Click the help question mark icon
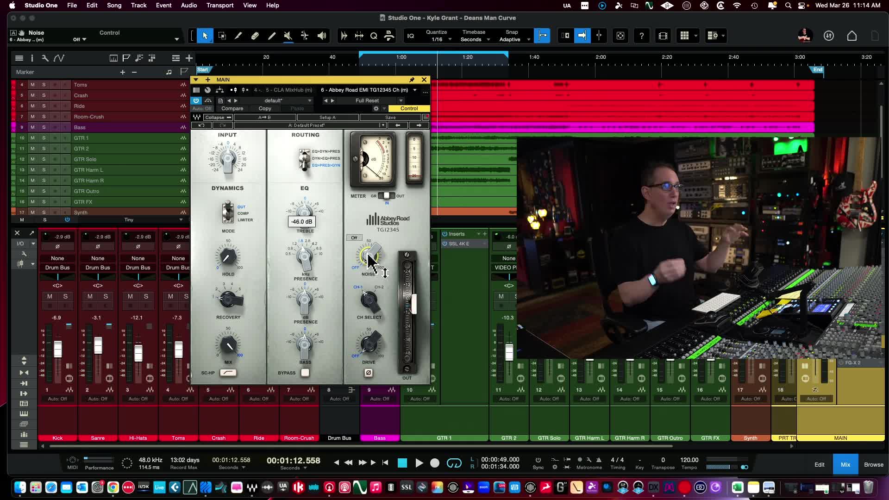The image size is (889, 500). (641, 36)
